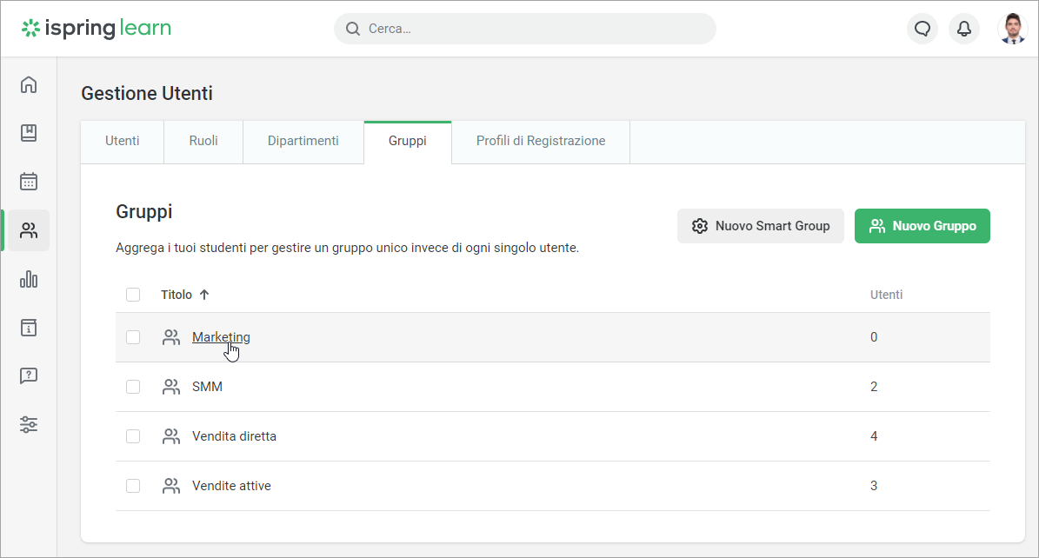Screen dimensions: 1039x558
Task: Open the chat messages icon
Action: coord(922,29)
